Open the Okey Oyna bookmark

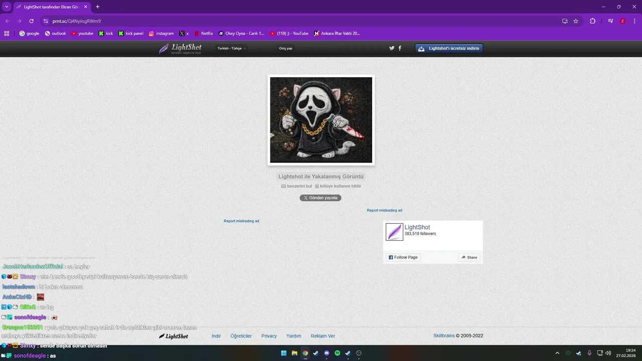click(241, 34)
